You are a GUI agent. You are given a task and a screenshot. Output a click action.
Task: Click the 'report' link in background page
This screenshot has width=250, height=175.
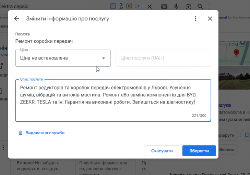coord(223,17)
